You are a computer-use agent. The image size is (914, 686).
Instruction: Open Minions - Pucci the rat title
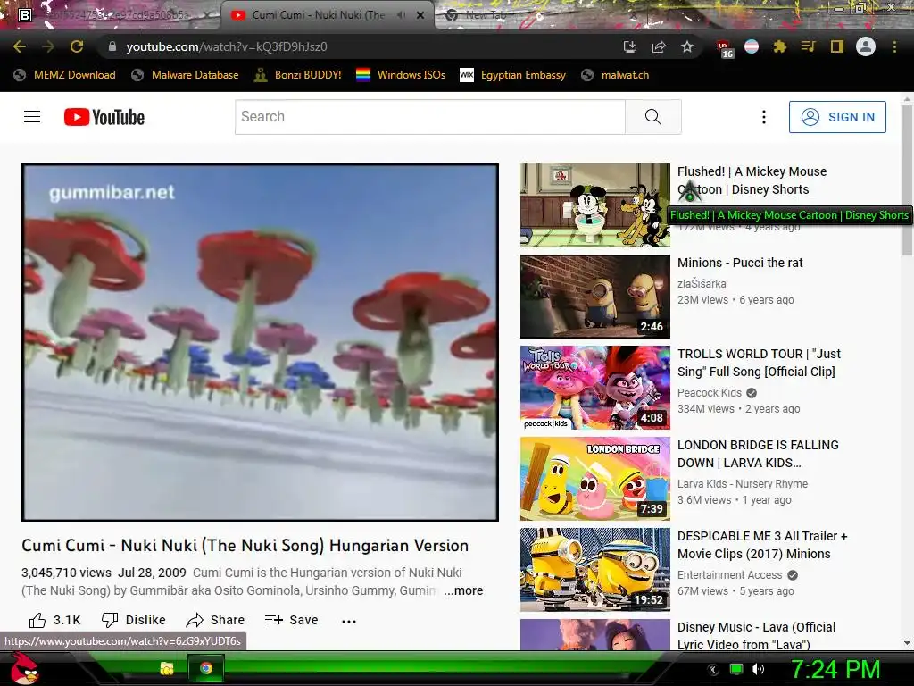click(740, 263)
